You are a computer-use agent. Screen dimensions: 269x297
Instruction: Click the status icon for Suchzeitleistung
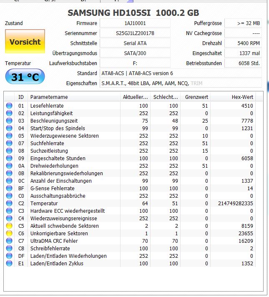point(9,151)
